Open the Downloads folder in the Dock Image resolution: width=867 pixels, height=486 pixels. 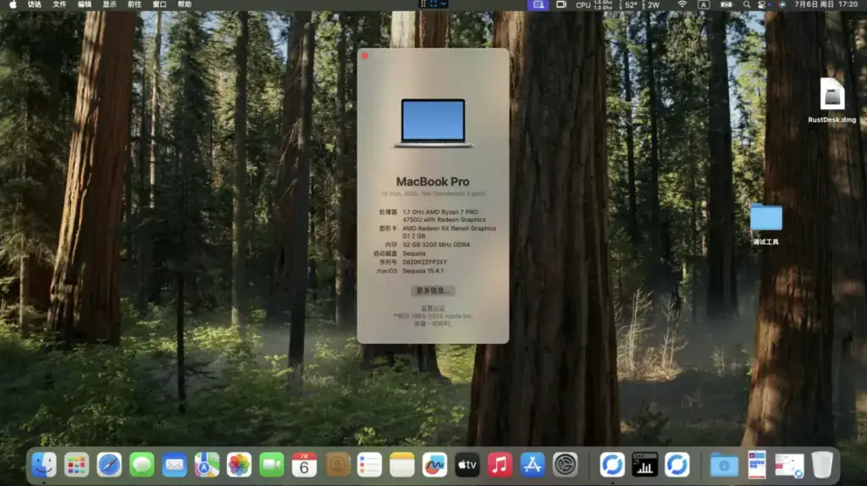725,465
